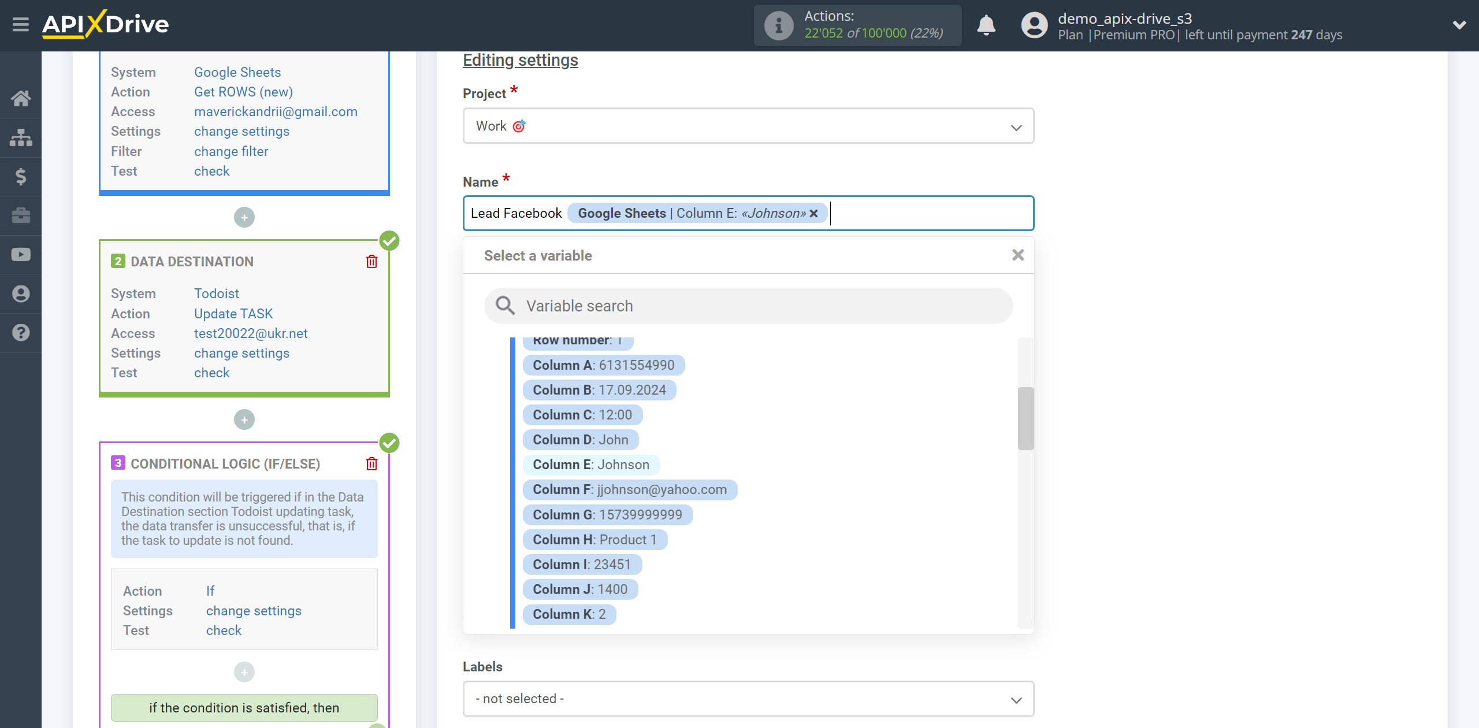Select variable Column E: Johnson

click(591, 465)
